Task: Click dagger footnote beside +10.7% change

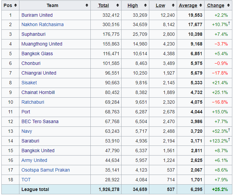Action: 229,23
